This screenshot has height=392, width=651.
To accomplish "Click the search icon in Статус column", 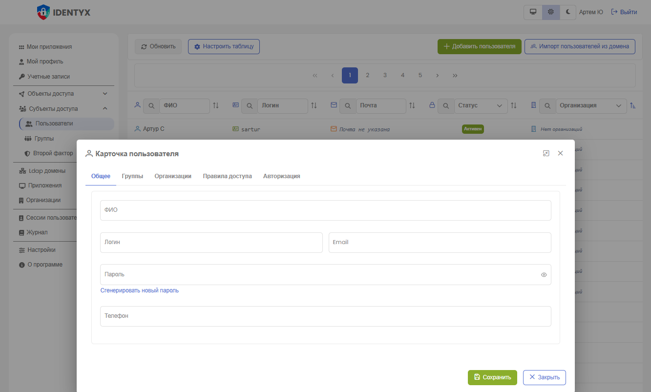I will click(x=446, y=106).
